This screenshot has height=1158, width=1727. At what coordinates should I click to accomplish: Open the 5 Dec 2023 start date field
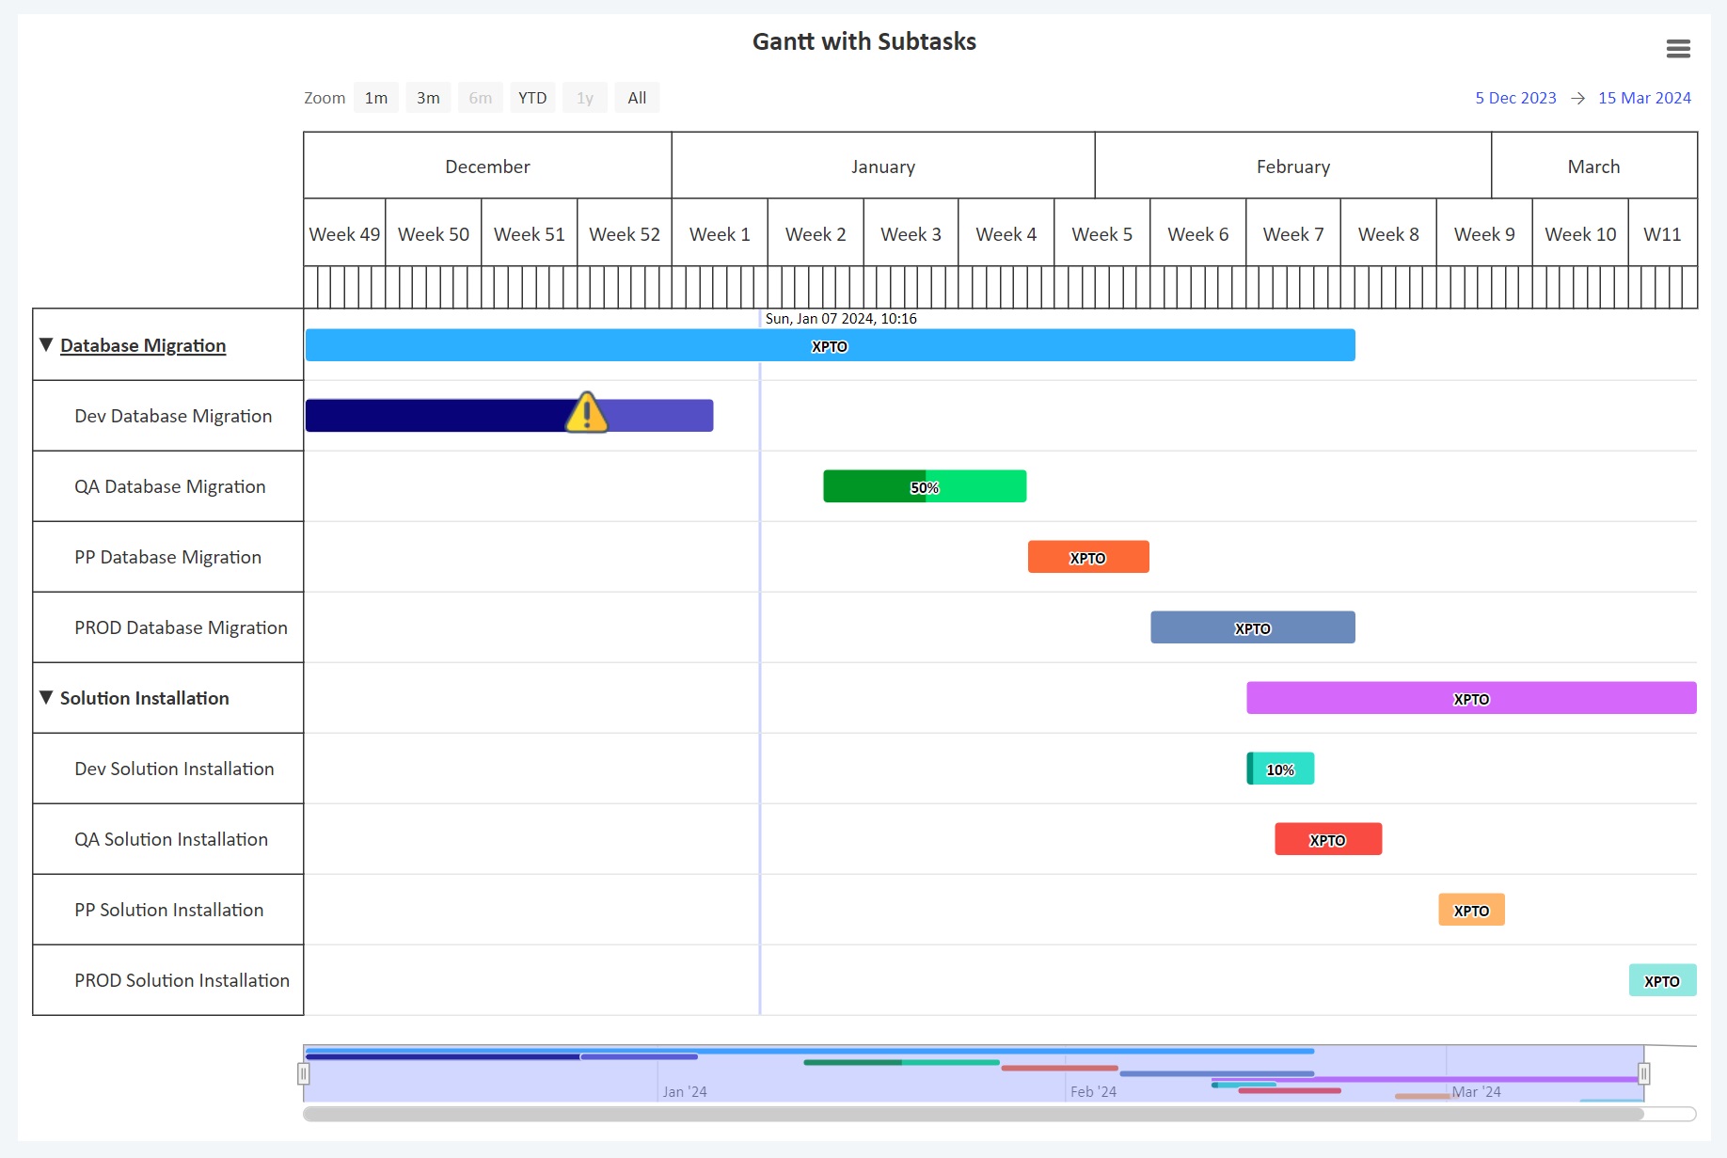tap(1515, 97)
